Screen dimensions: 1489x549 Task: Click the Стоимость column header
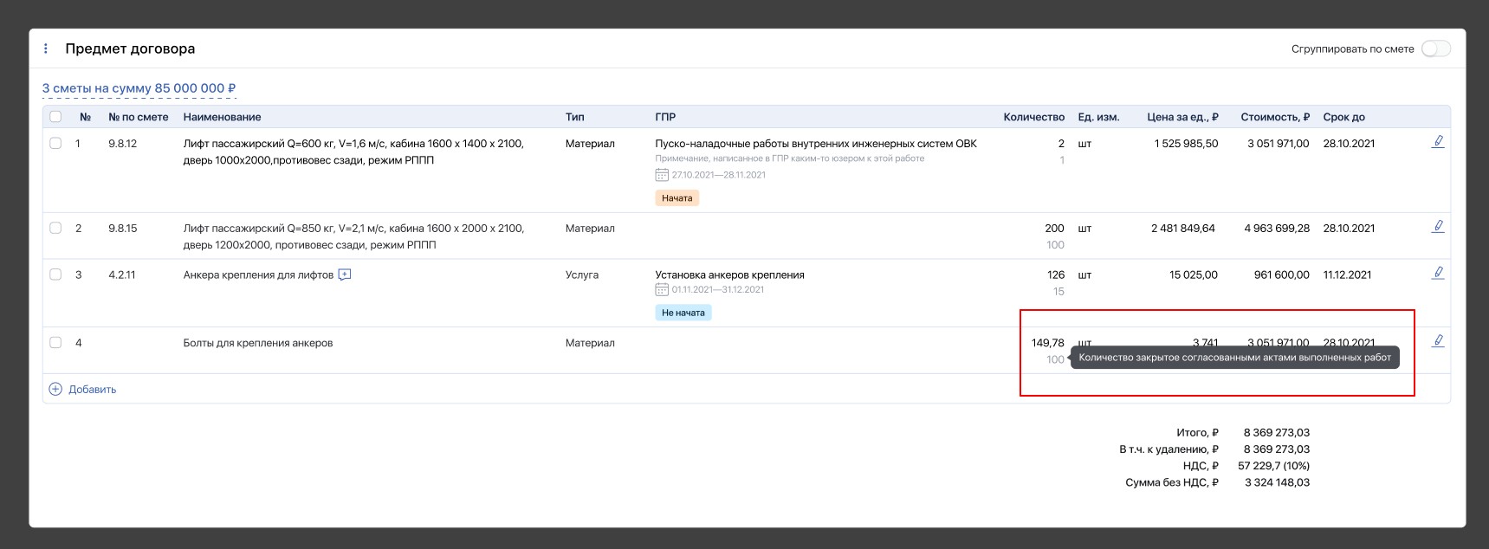(1274, 117)
